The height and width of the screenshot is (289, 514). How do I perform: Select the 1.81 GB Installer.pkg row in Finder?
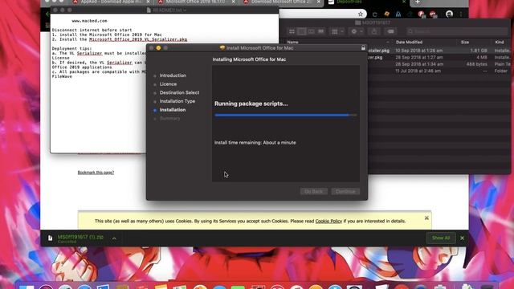coord(439,51)
